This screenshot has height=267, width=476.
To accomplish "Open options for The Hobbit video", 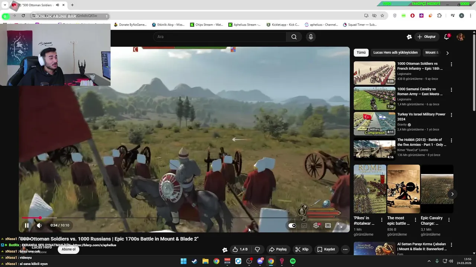I will point(451,141).
